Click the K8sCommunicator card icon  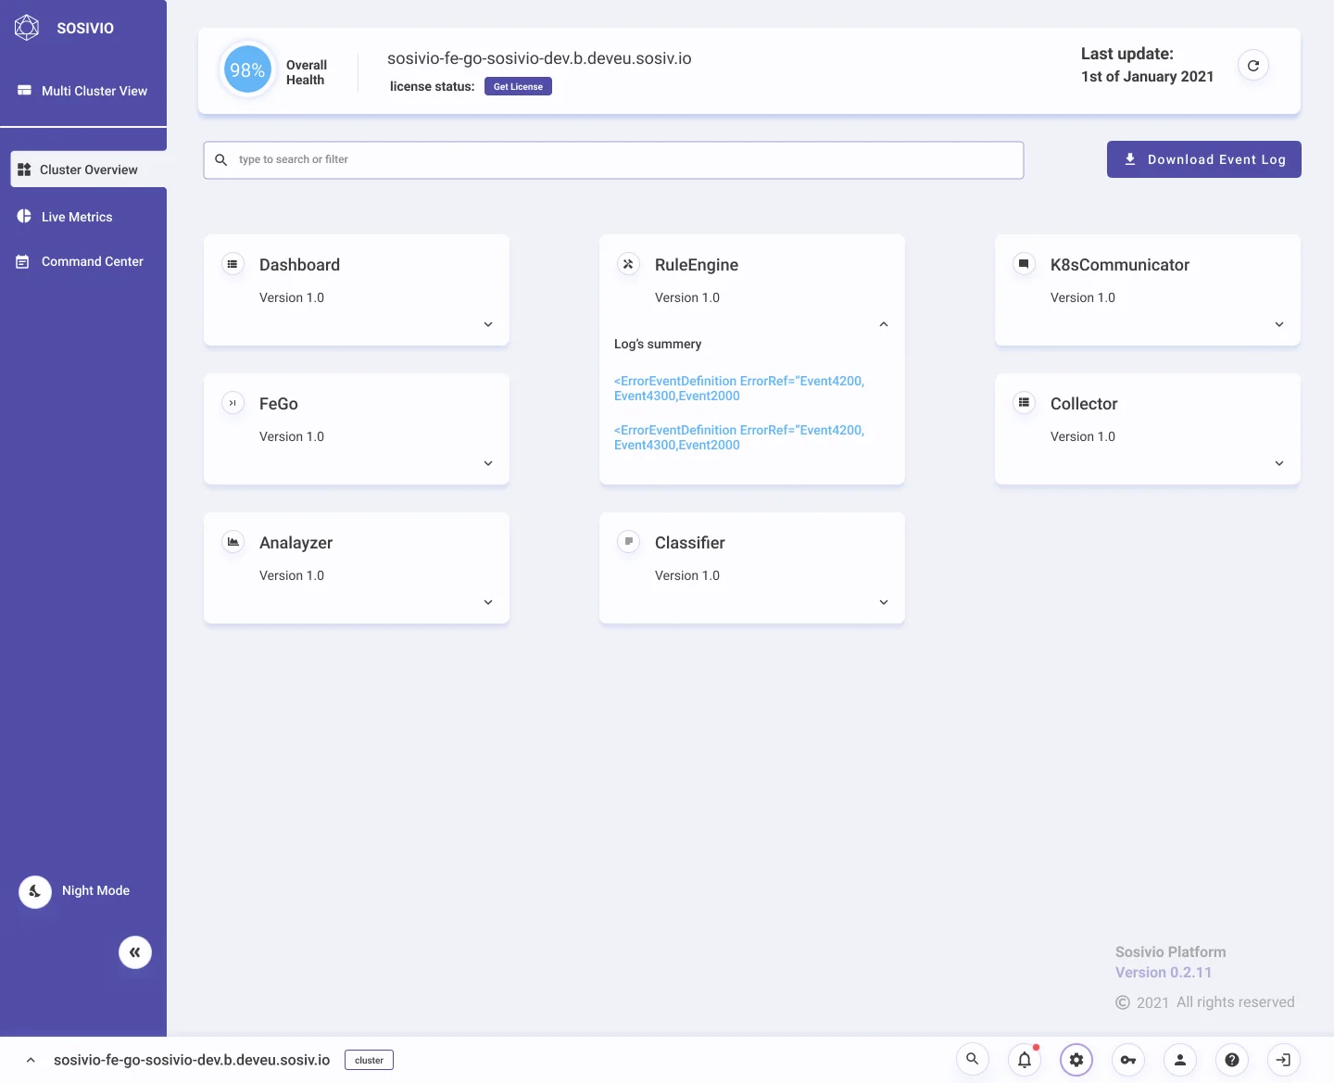pyautogui.click(x=1024, y=264)
